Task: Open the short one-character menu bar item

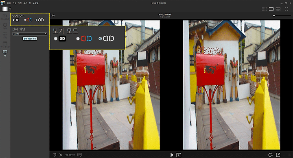Action: click(x=30, y=3)
